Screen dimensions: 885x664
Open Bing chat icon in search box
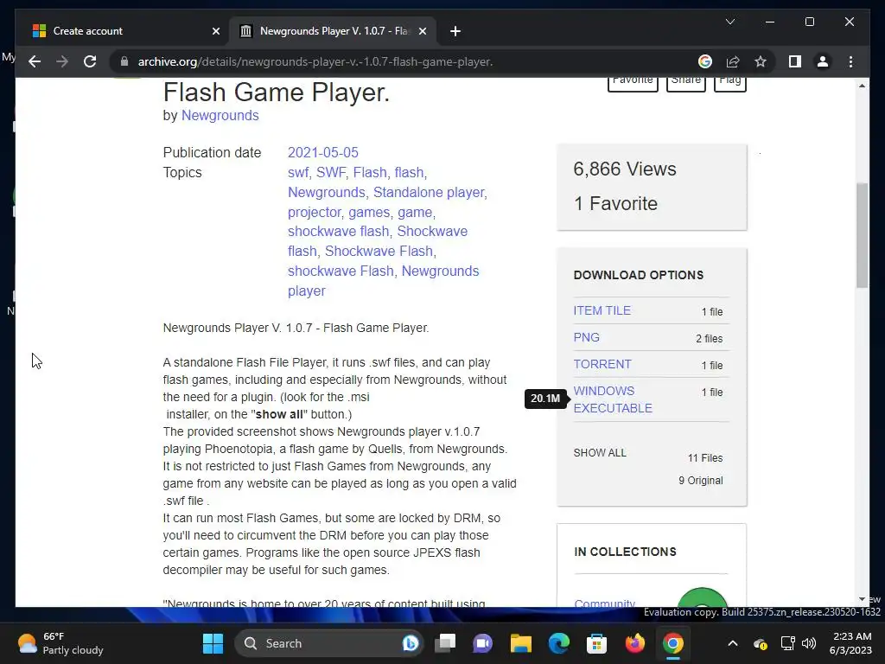[410, 643]
